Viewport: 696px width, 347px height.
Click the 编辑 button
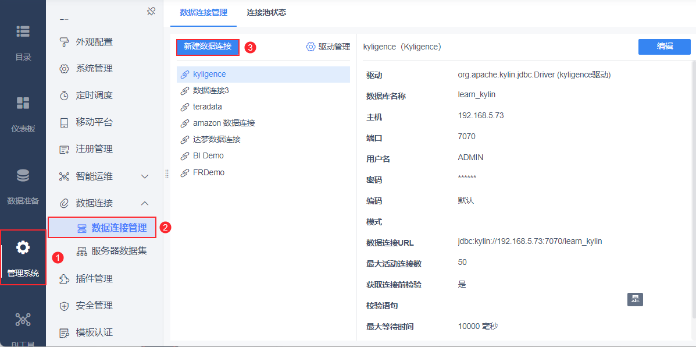665,47
